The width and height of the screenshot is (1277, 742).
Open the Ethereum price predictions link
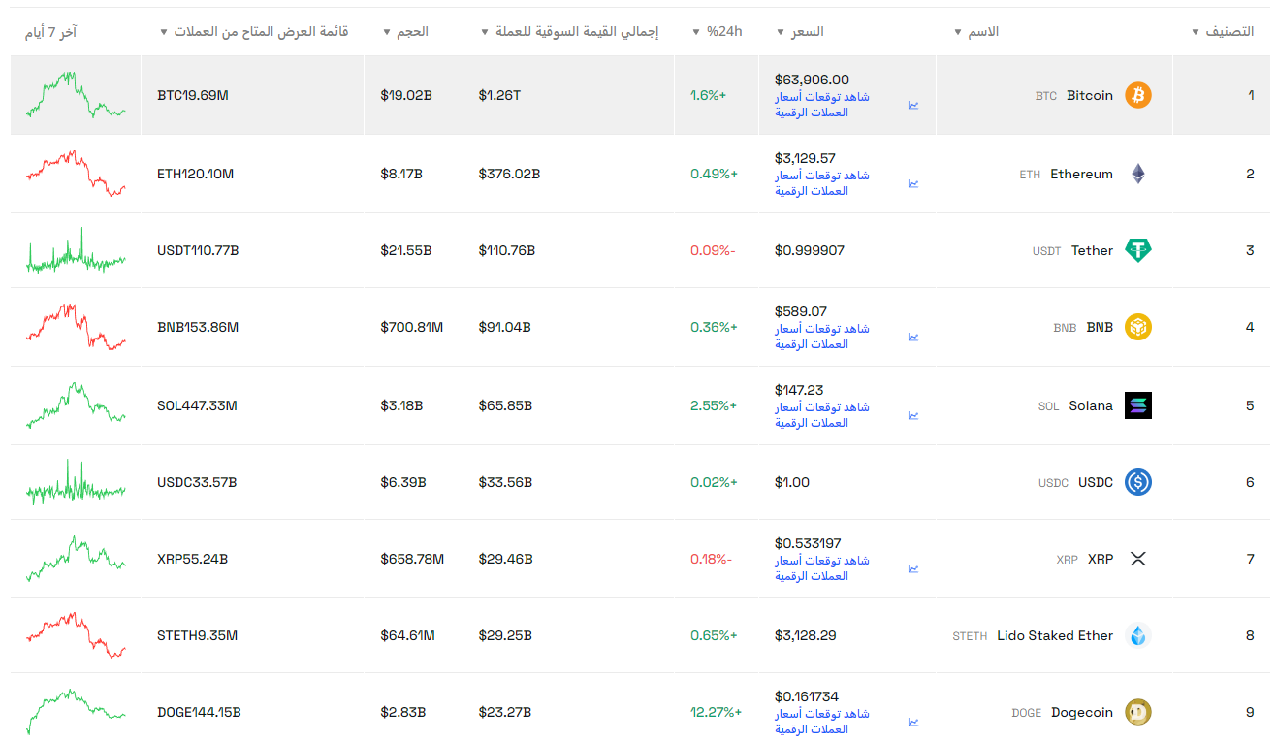coord(822,183)
